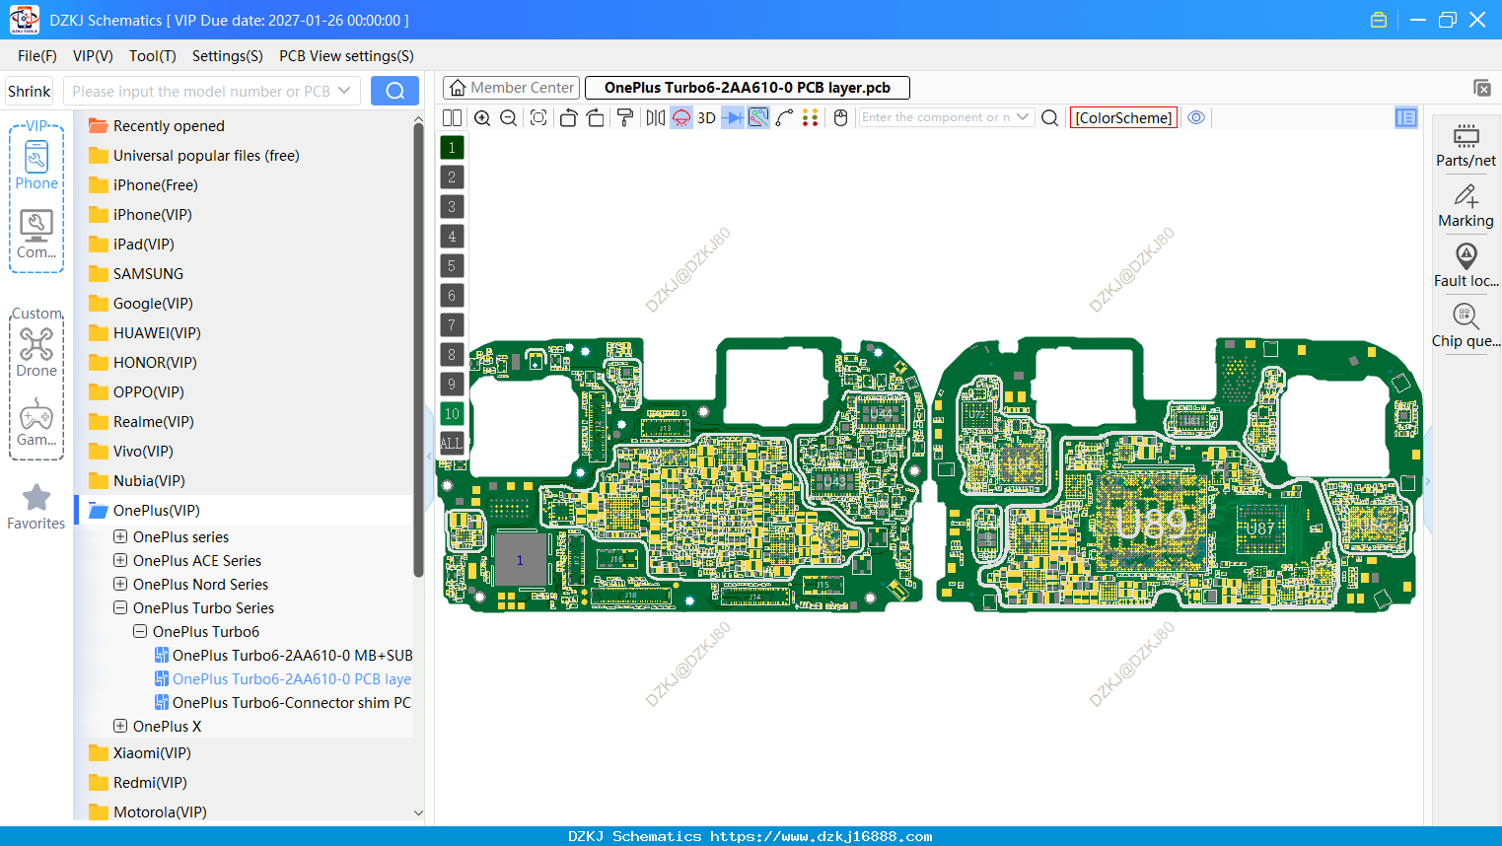Screen dimensions: 1502x846
Task: Click the Shrink button
Action: click(29, 91)
